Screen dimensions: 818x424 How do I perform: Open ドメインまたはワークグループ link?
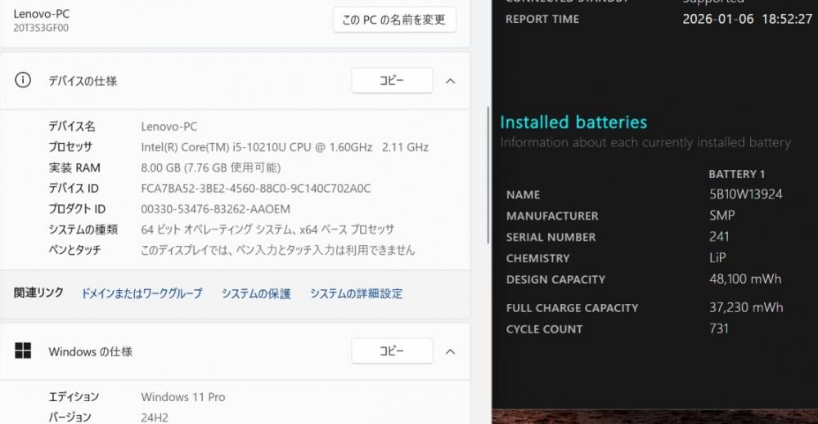point(142,293)
